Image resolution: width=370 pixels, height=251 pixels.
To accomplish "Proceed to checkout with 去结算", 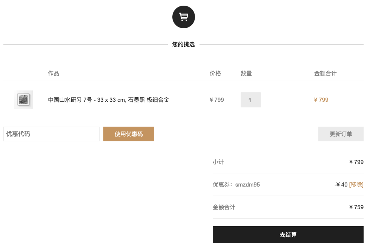I will 288,234.
